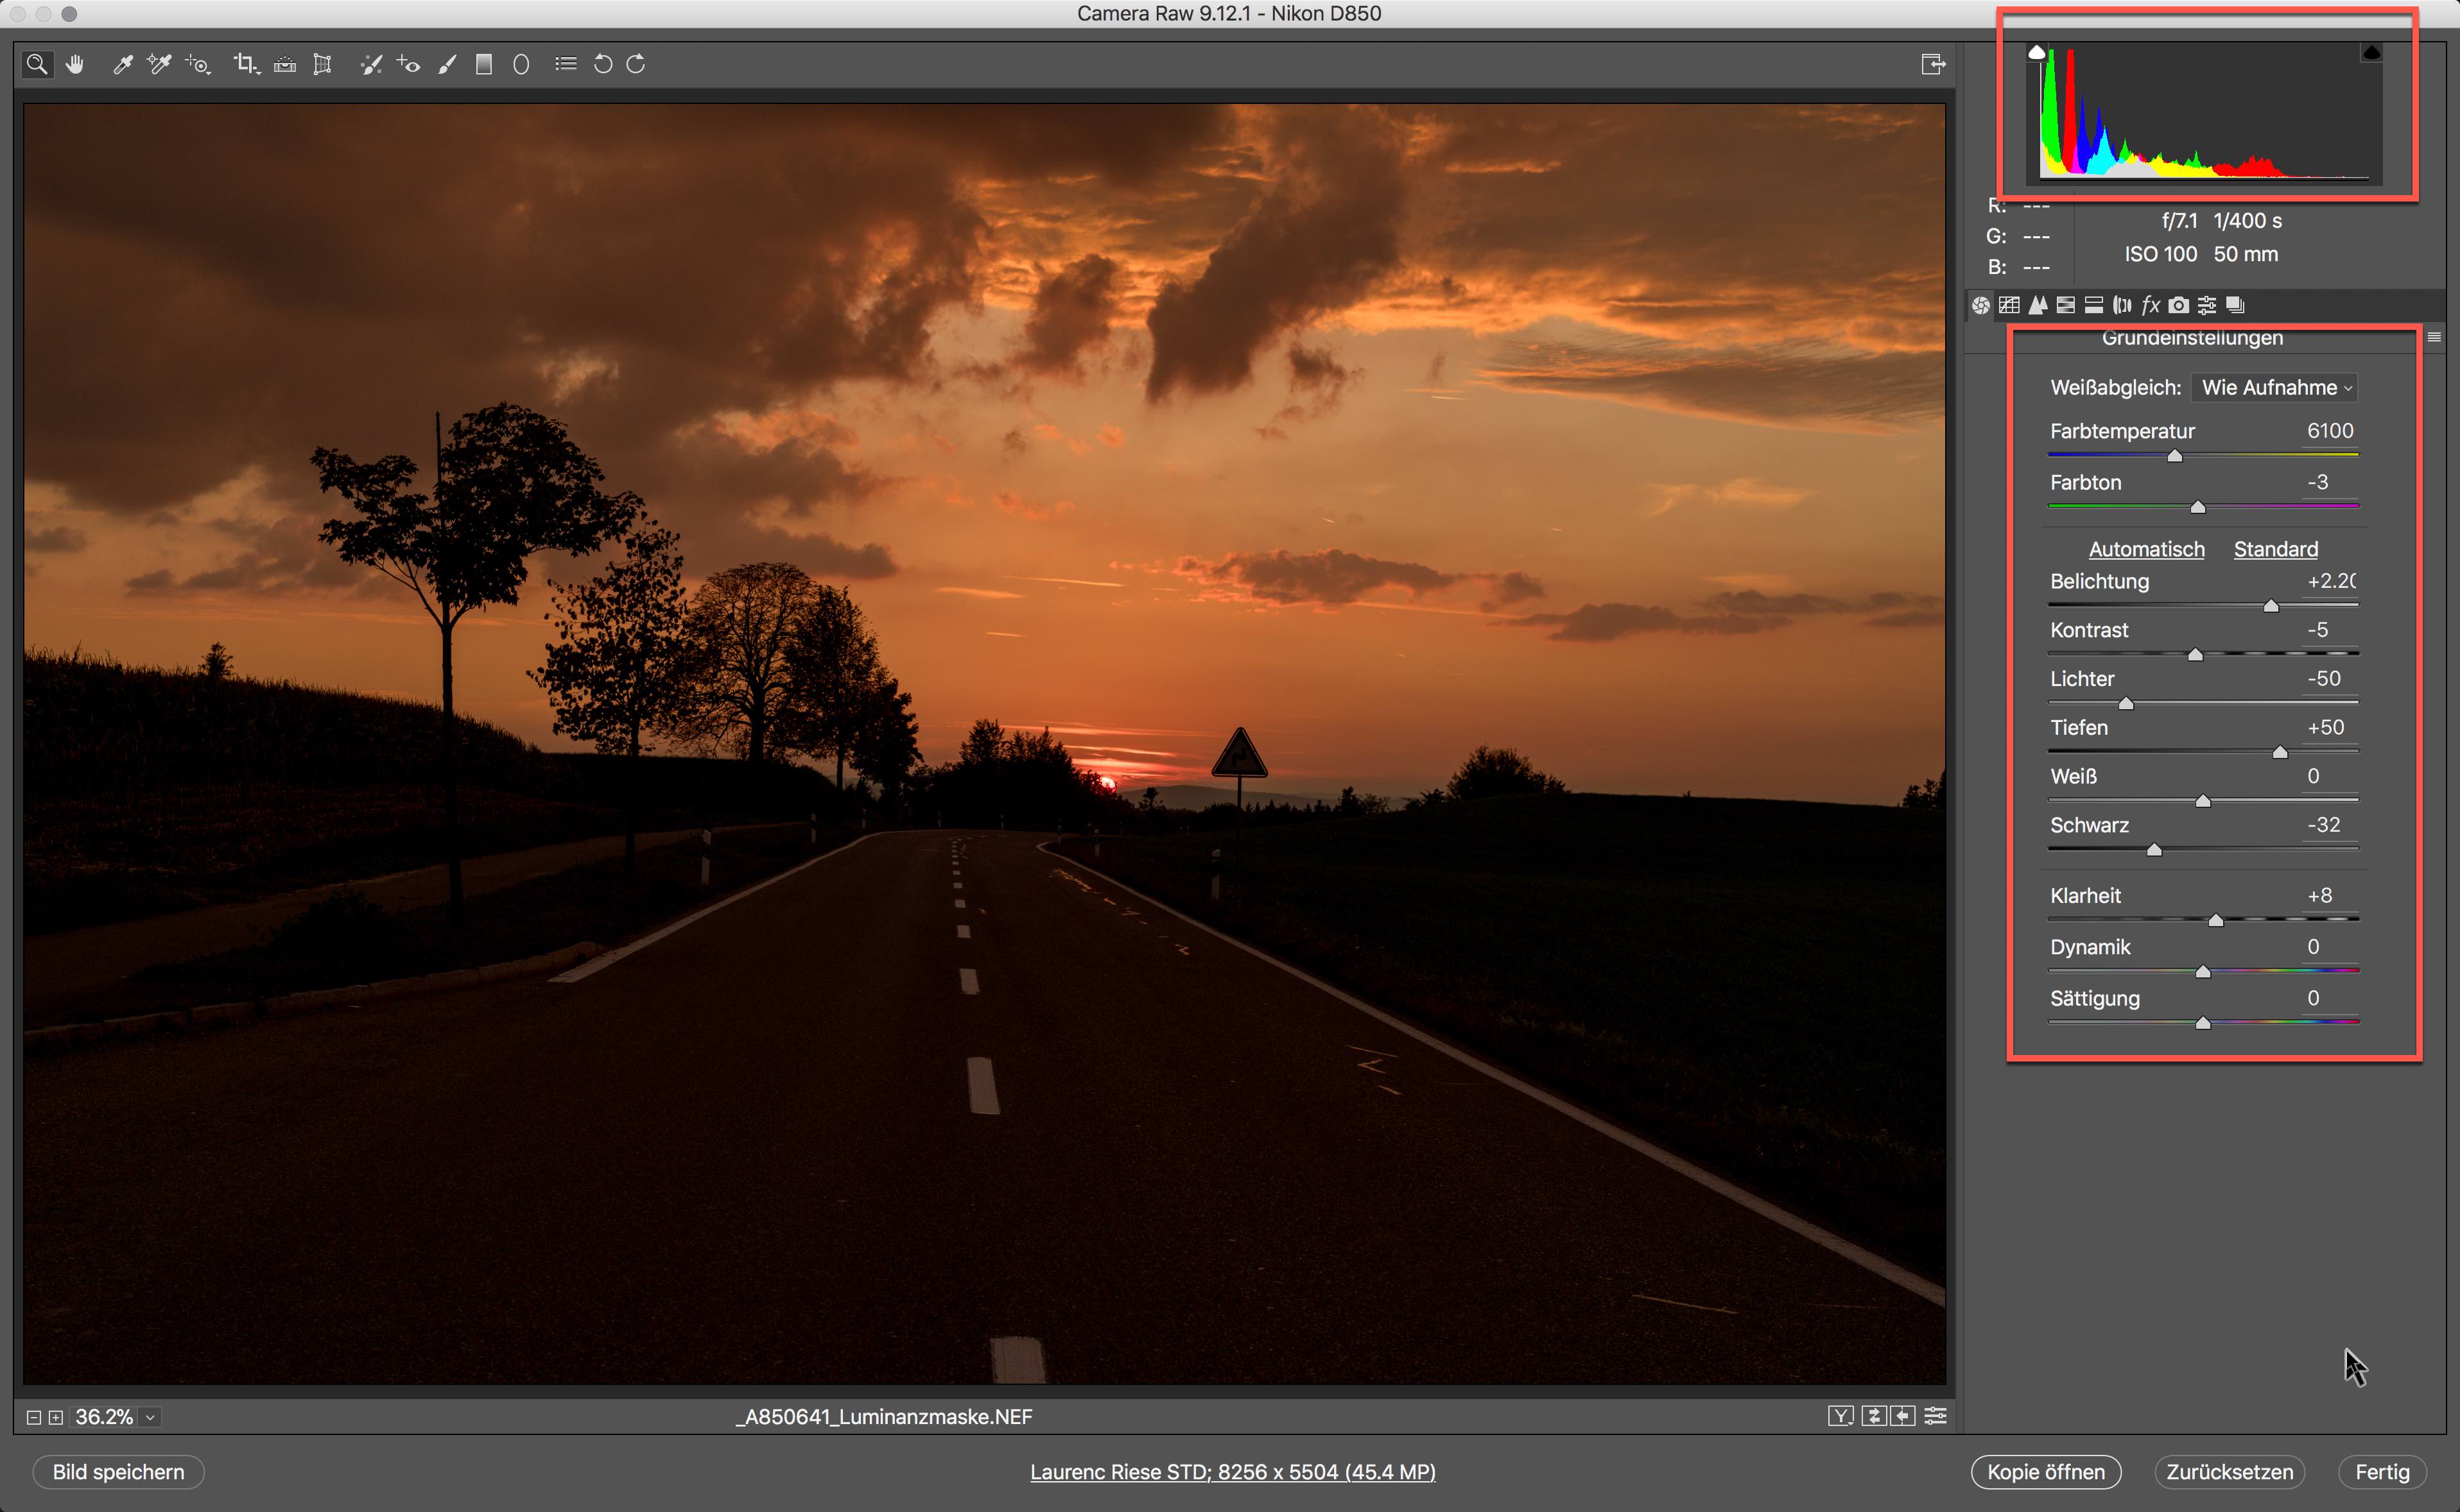Cycle before/after views with Y icon
The image size is (2460, 1512).
pyautogui.click(x=1841, y=1416)
